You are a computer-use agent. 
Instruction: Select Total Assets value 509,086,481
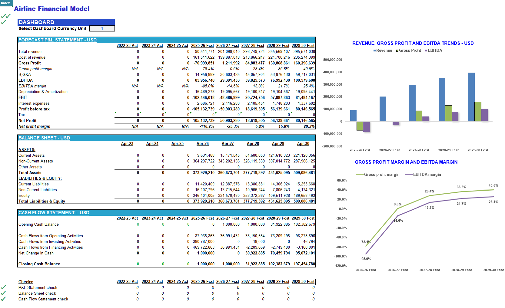[304, 173]
